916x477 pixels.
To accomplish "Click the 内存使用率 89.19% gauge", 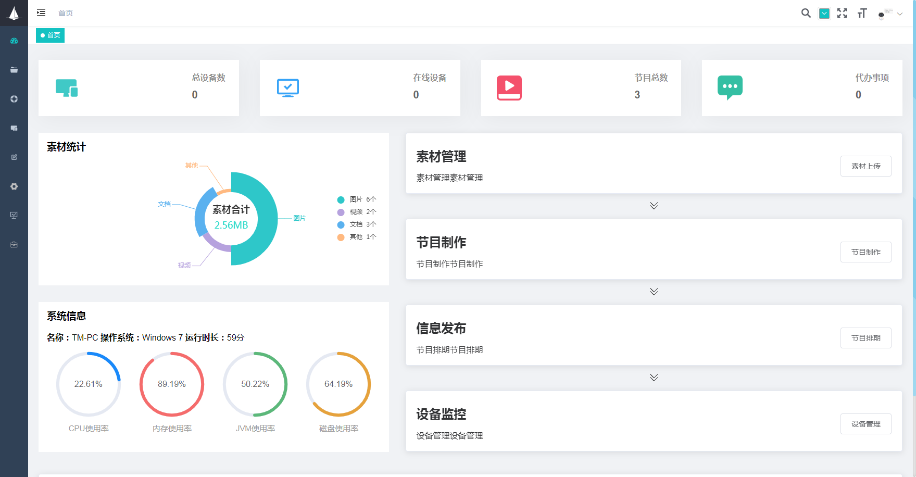I will pyautogui.click(x=172, y=384).
